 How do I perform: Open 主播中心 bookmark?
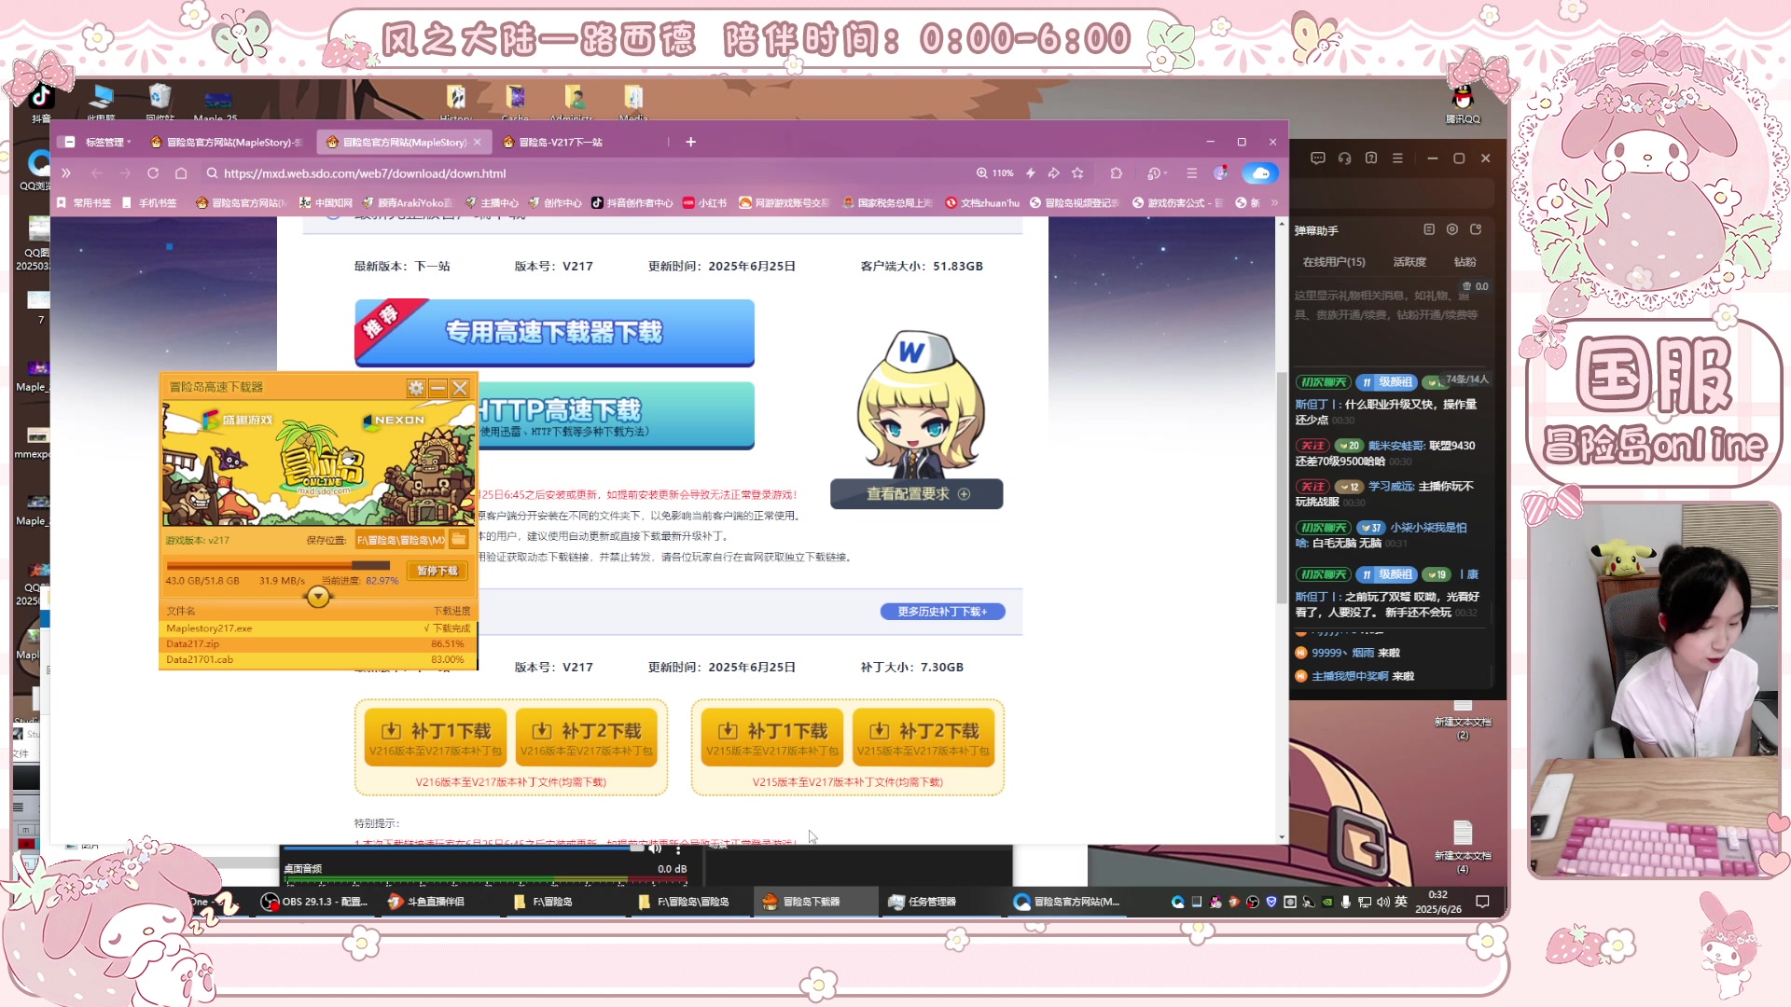492,202
